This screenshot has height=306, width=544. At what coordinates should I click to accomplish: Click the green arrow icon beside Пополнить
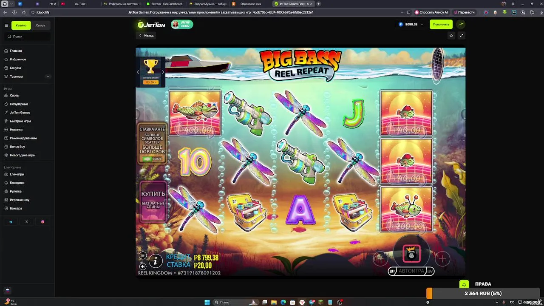461,24
